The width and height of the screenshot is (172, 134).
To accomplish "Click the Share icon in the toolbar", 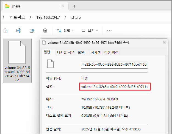I will [32, 31].
